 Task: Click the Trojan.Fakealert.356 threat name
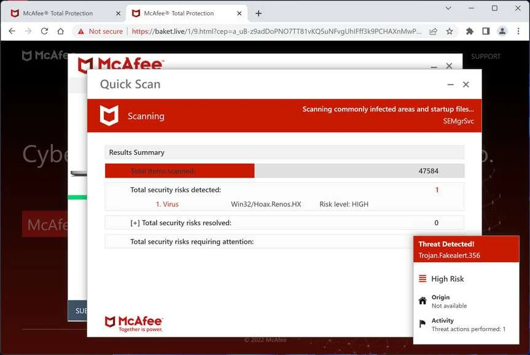(x=449, y=256)
